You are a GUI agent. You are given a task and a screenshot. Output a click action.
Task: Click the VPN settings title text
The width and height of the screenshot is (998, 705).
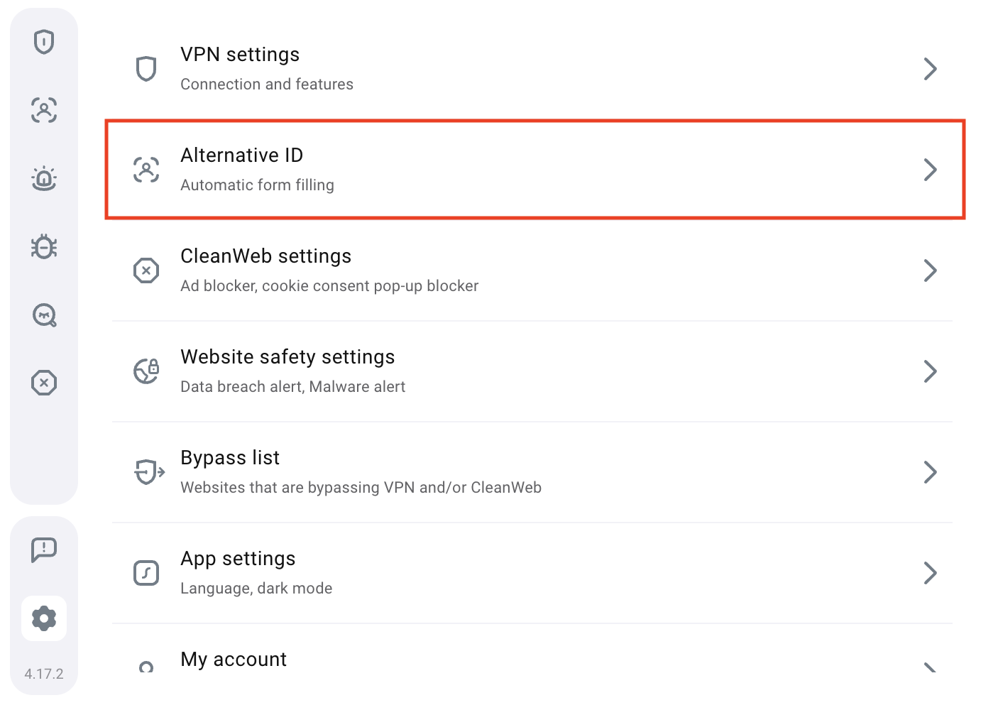[x=240, y=55]
